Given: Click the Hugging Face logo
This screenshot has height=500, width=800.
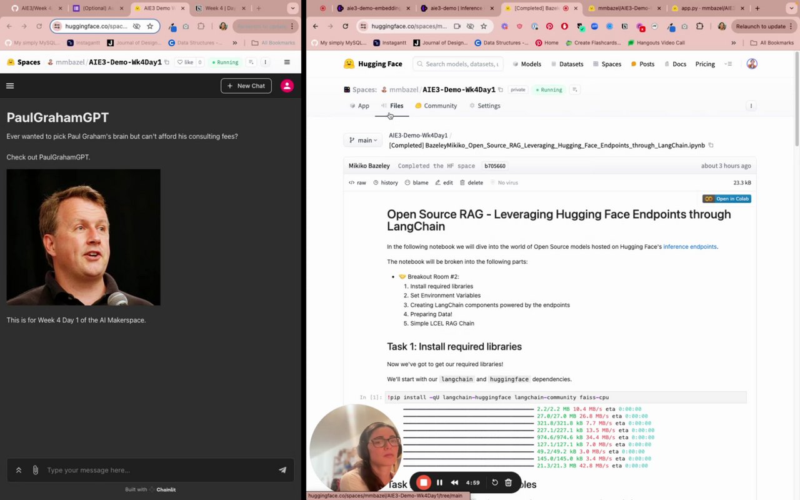Looking at the screenshot, I should [373, 64].
